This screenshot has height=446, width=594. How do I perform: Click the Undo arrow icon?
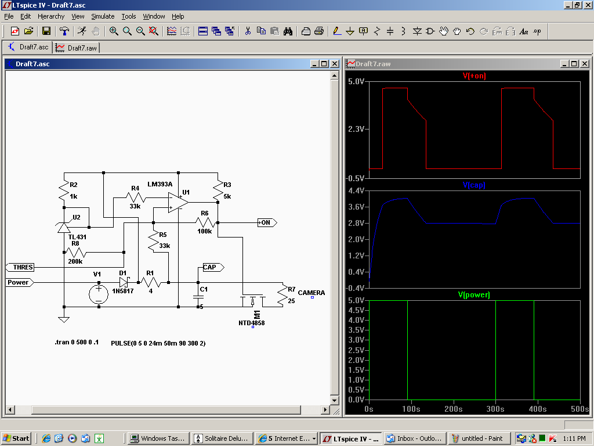point(470,31)
